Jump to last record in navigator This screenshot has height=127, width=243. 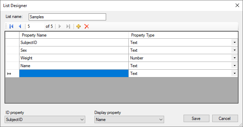click(68, 26)
